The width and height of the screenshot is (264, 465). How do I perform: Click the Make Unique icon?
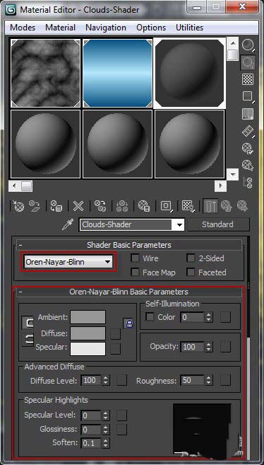pos(122,206)
